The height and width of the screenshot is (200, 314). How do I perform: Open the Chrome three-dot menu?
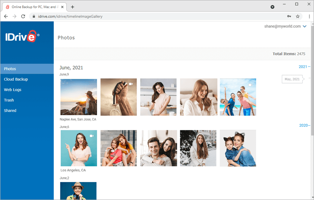tap(309, 16)
